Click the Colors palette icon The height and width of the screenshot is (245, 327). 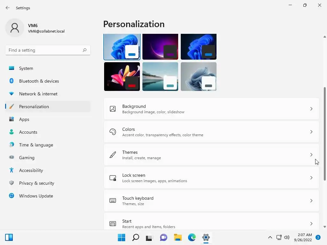(113, 132)
